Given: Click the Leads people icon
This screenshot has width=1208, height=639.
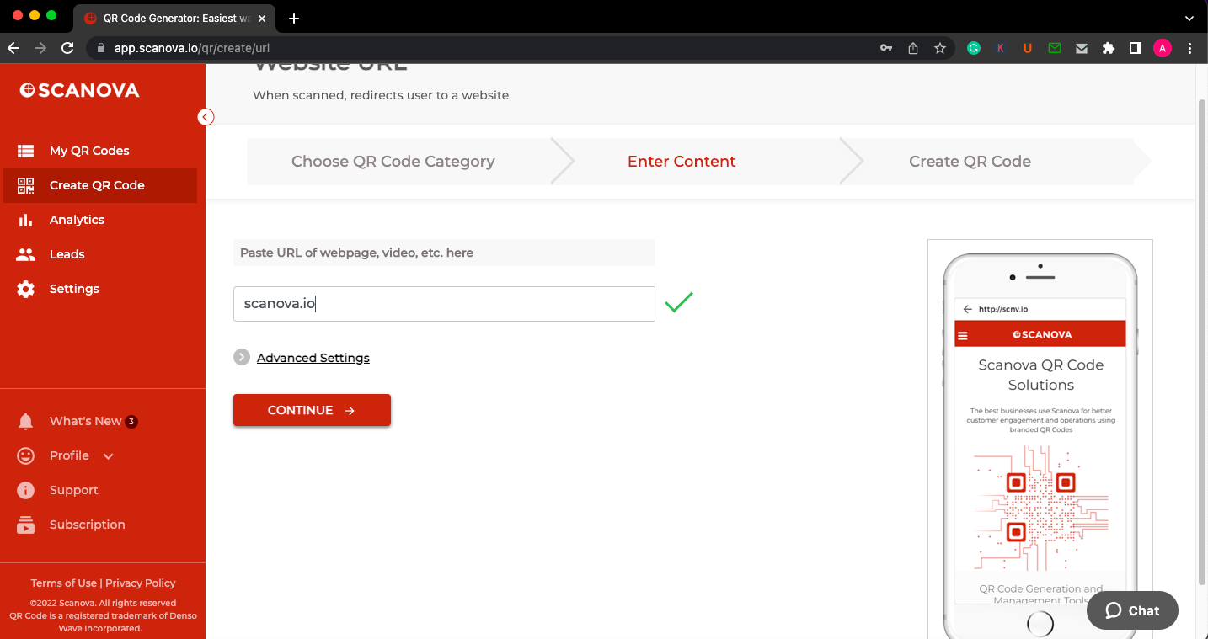Looking at the screenshot, I should click(26, 254).
